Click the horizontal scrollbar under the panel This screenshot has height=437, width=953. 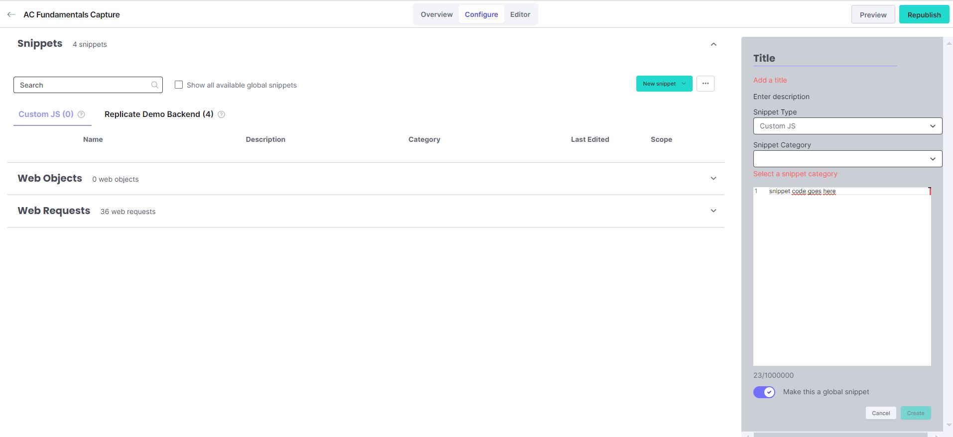[x=841, y=435]
